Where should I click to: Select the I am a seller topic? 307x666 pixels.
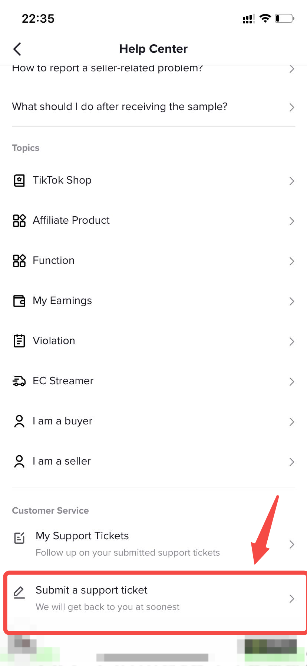click(x=62, y=461)
